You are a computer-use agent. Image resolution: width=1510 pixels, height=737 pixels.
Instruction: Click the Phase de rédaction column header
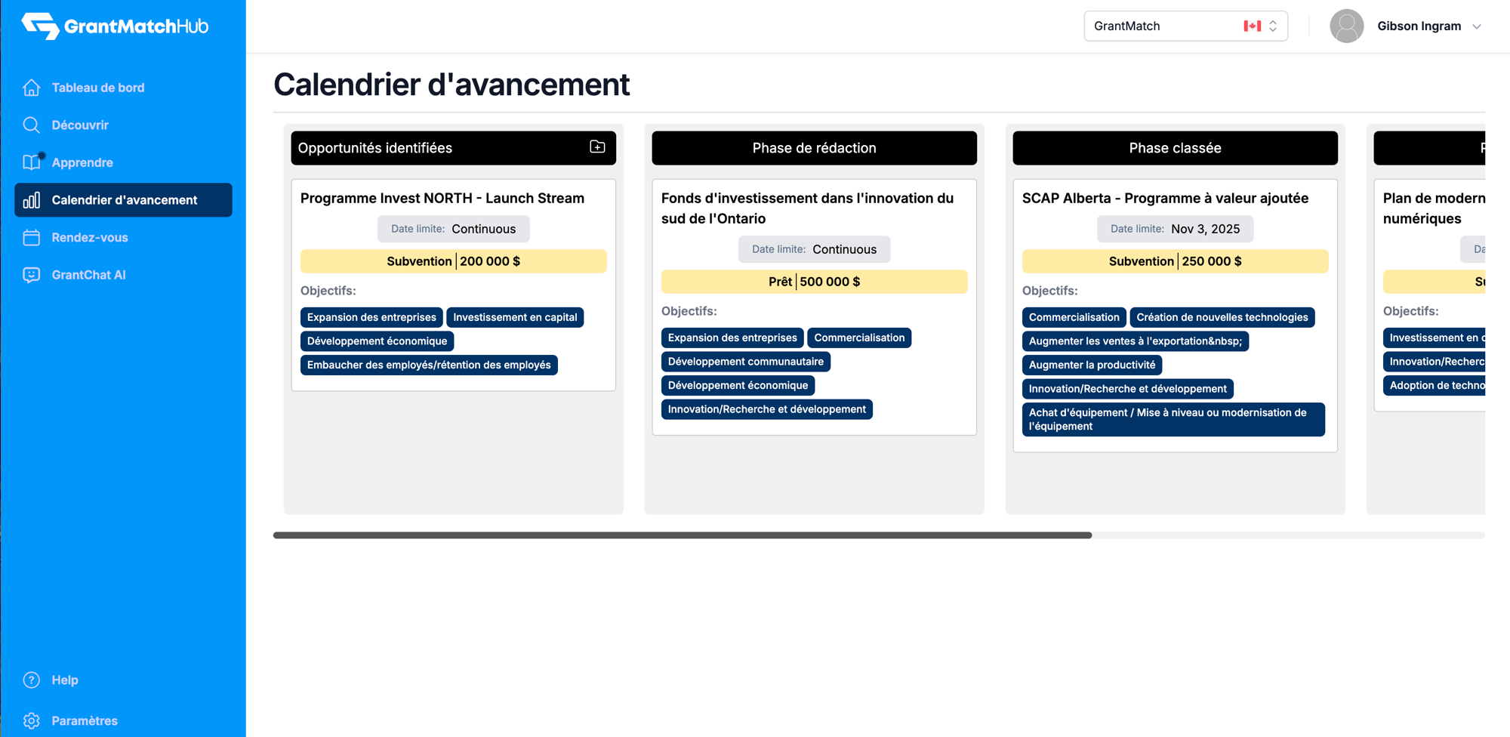(814, 148)
